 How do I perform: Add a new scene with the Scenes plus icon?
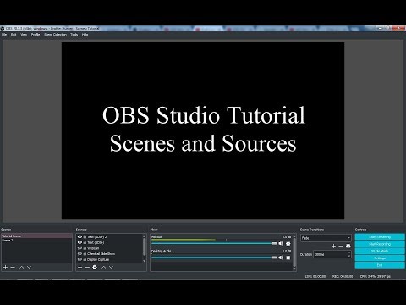tap(5, 267)
